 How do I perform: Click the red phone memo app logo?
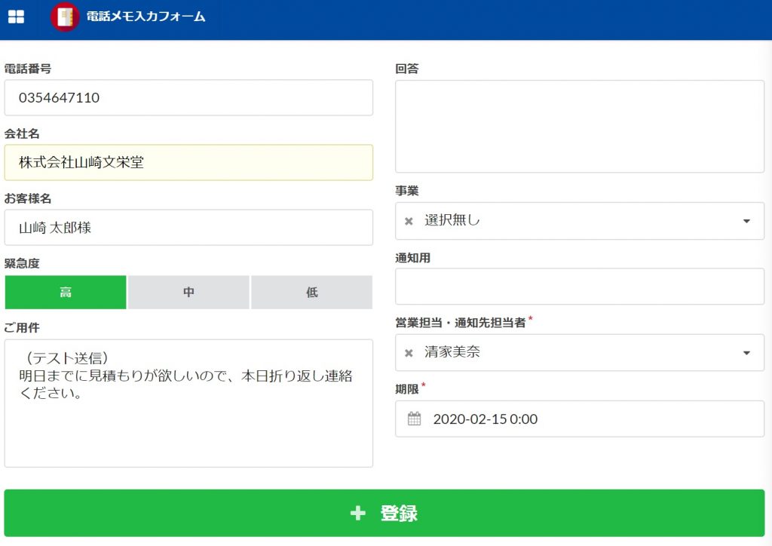coord(65,17)
